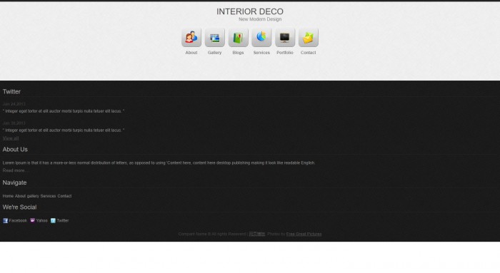
Task: Open the Gallery picture icon
Action: 214,37
